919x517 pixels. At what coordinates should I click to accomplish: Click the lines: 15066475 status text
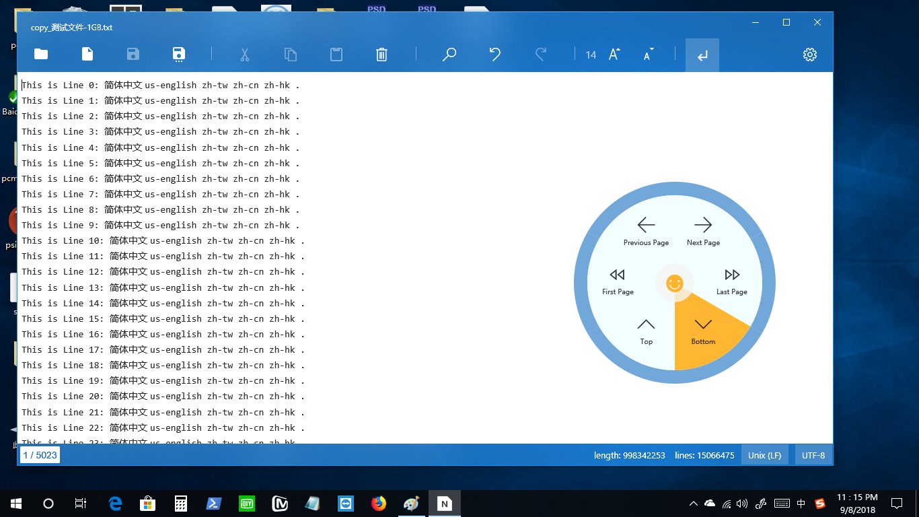click(x=704, y=455)
